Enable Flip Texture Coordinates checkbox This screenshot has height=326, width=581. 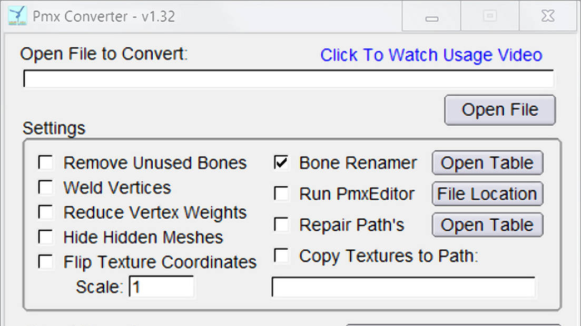[46, 262]
